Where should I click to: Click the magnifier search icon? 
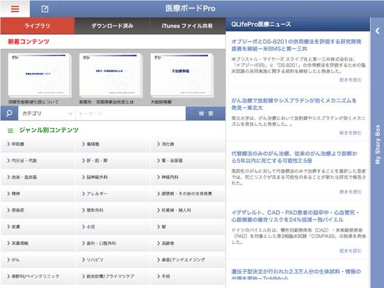pos(9,113)
